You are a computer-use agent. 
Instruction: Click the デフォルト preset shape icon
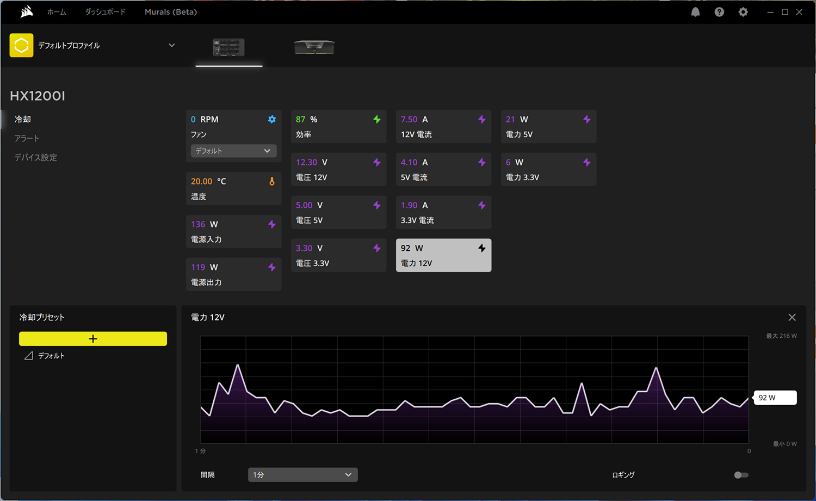coord(29,355)
